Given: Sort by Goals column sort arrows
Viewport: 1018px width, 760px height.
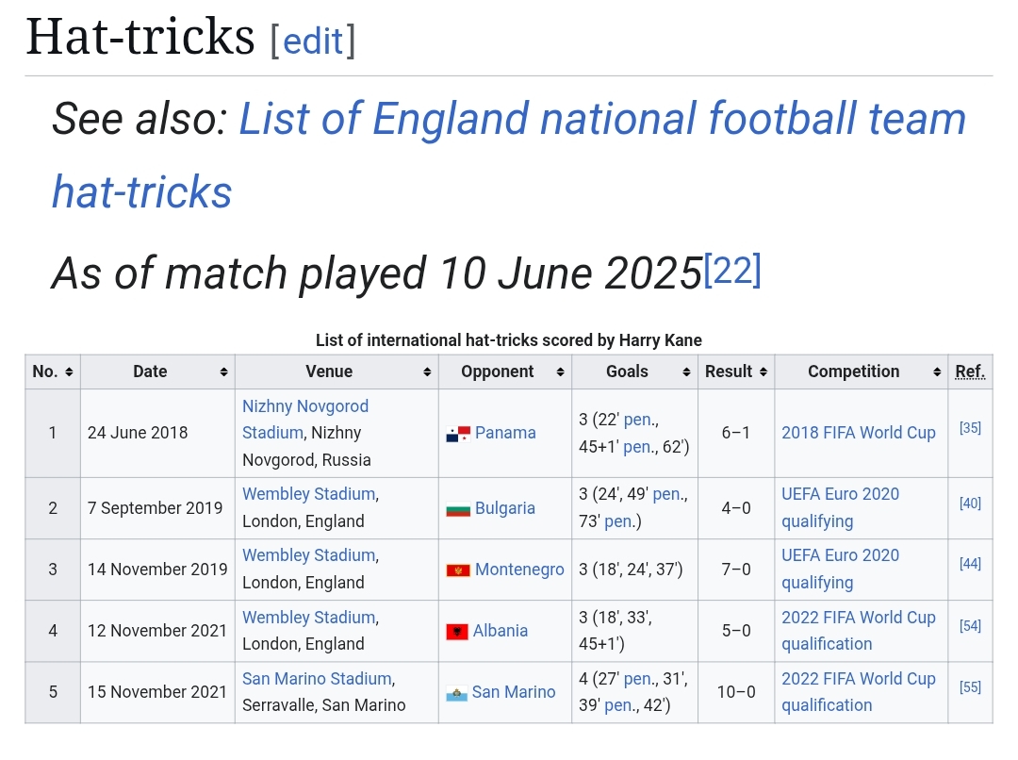Looking at the screenshot, I should (x=686, y=372).
